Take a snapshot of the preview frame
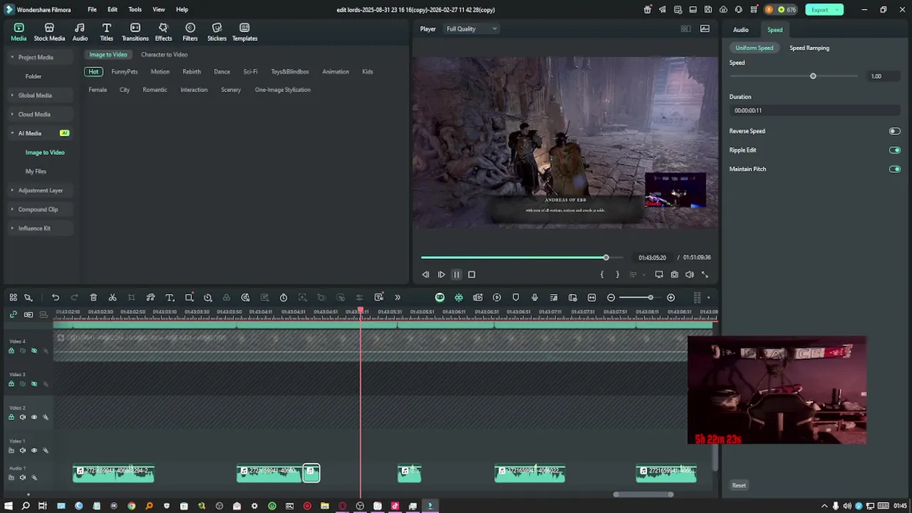The image size is (912, 513). [x=674, y=274]
